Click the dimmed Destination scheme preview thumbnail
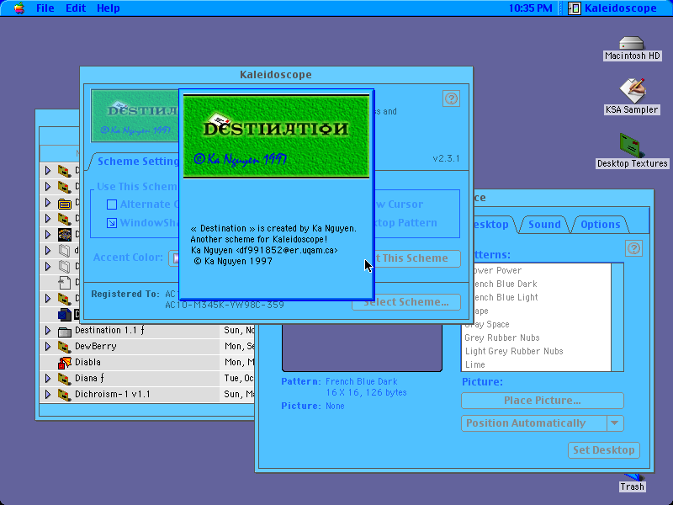This screenshot has height=505, width=673. tap(135, 115)
